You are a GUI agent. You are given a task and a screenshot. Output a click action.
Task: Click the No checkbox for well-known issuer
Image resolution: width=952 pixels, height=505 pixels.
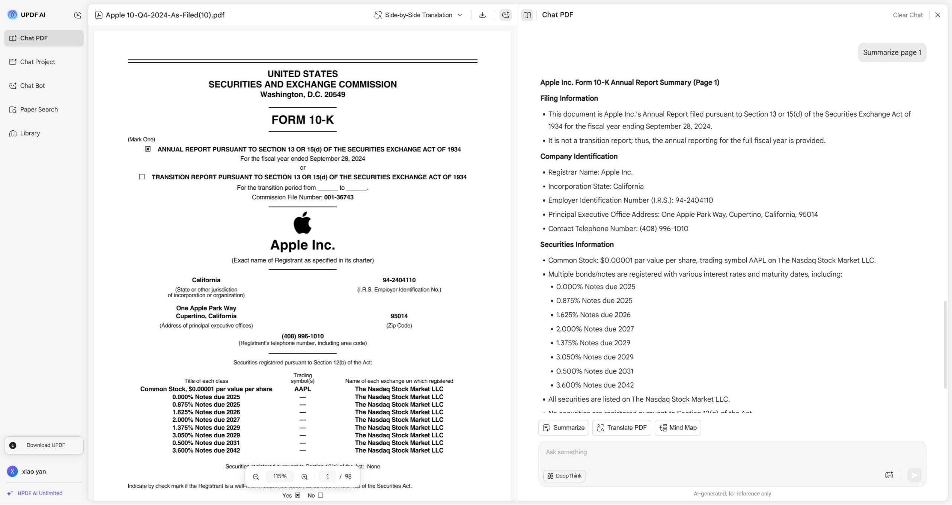[321, 495]
